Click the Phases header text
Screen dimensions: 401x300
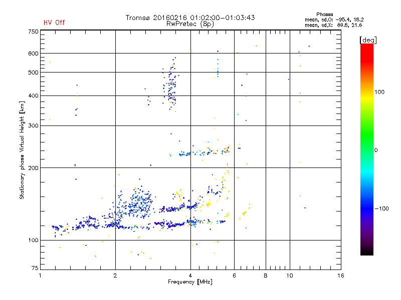click(324, 14)
